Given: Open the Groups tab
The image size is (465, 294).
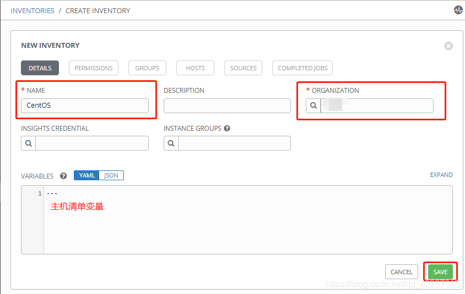Looking at the screenshot, I should click(x=147, y=68).
